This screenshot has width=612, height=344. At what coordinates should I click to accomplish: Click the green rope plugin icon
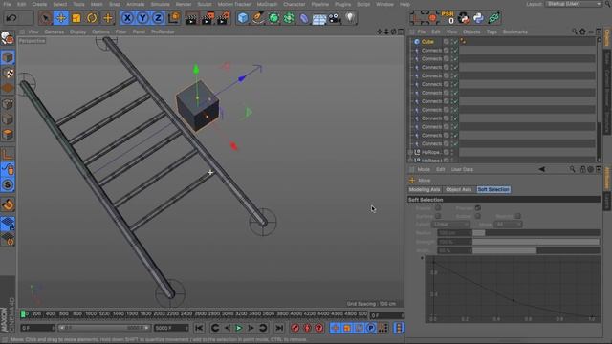(493, 18)
